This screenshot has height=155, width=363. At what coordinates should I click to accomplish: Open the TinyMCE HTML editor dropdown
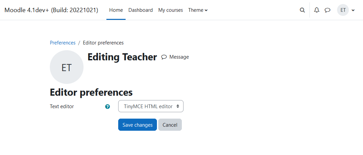(151, 106)
